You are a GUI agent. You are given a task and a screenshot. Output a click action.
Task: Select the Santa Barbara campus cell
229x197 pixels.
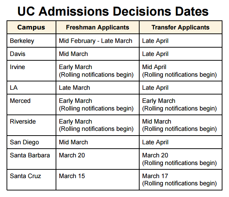pos(31,155)
